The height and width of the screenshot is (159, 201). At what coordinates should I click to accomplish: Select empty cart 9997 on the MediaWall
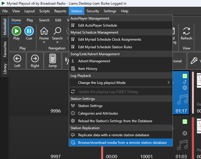tap(39, 137)
